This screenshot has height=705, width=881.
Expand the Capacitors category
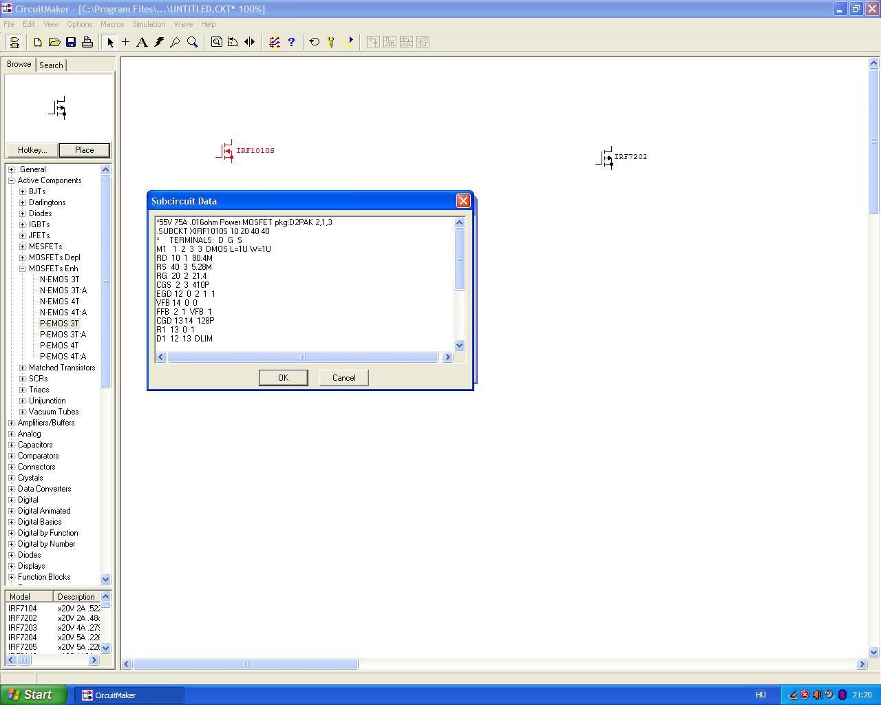click(x=12, y=445)
